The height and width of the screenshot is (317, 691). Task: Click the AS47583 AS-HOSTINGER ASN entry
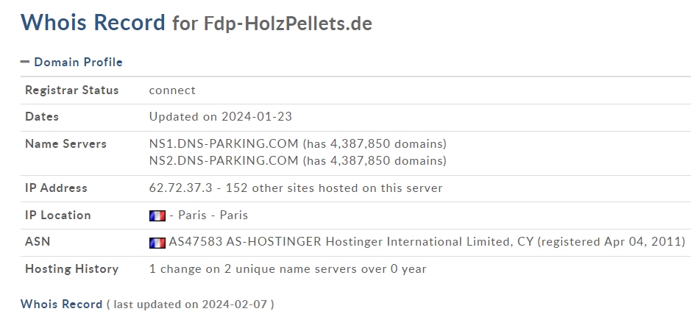245,242
